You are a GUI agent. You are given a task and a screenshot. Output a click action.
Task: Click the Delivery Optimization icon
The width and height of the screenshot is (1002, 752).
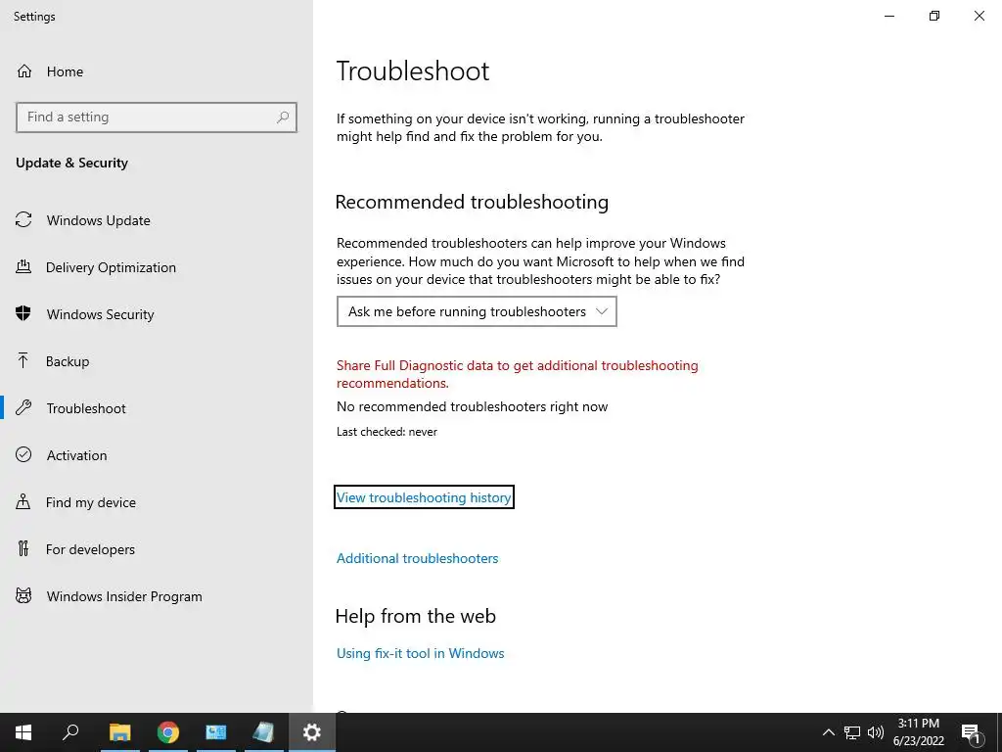pyautogui.click(x=23, y=267)
